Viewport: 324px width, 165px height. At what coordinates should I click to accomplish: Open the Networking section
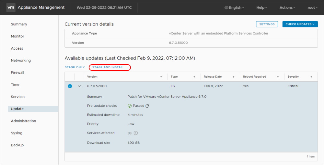[21, 61]
